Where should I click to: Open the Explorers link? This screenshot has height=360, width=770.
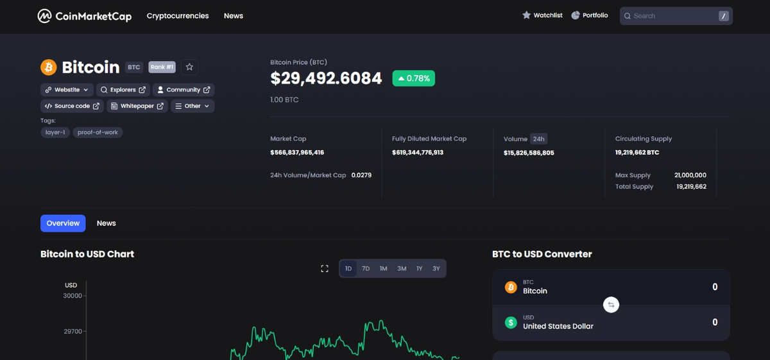click(x=123, y=90)
